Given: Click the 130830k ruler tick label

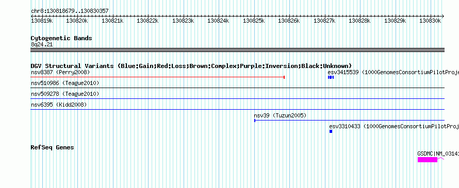Looking at the screenshot, I should (x=430, y=21).
